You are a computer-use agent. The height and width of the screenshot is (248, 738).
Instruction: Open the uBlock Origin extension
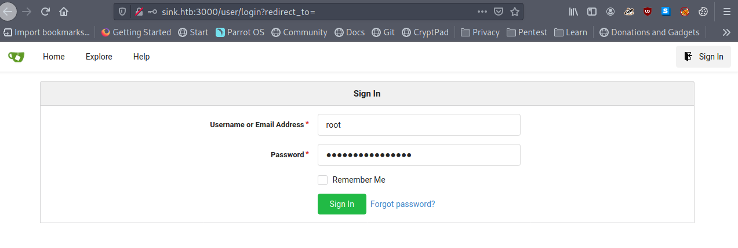pos(648,12)
